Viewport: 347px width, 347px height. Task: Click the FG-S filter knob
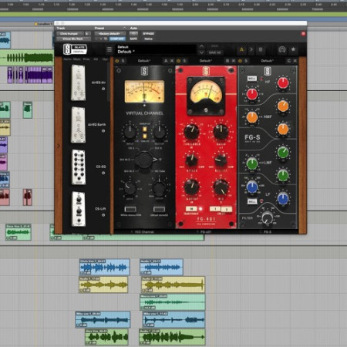tap(267, 217)
